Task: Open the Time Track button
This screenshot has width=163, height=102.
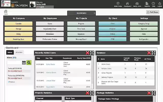Action: [x=81, y=29]
